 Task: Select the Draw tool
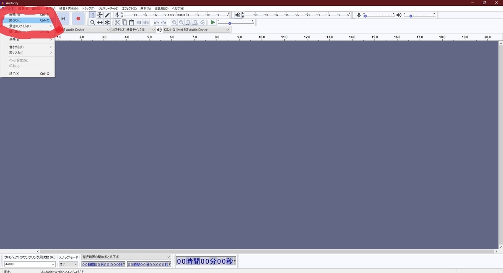(x=108, y=15)
